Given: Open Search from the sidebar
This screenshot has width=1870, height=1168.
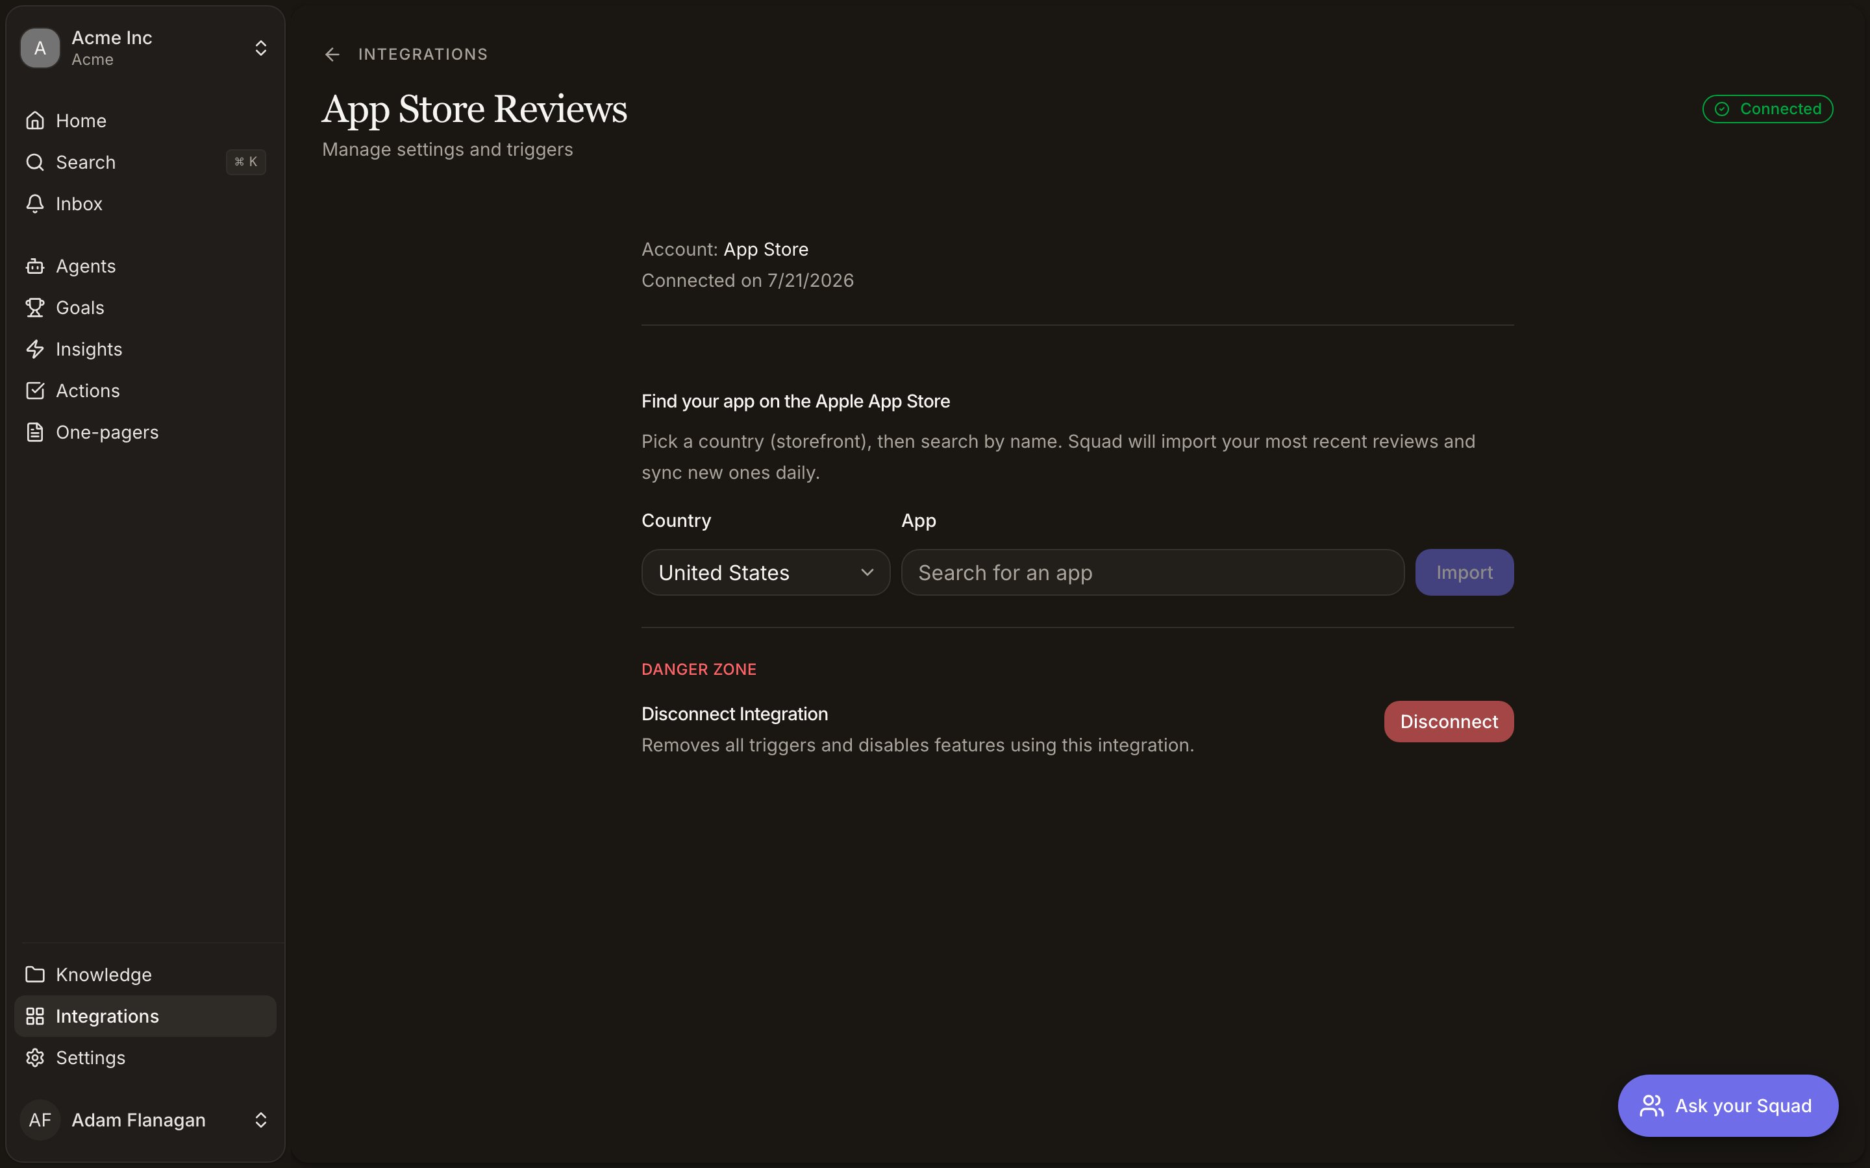Looking at the screenshot, I should coord(145,162).
